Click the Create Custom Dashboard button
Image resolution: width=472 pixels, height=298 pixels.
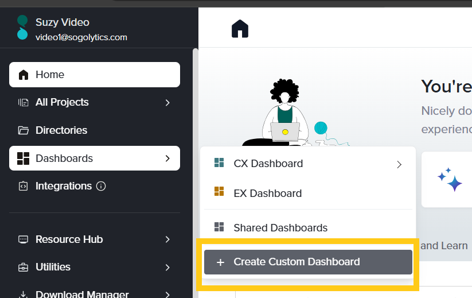[x=308, y=262]
